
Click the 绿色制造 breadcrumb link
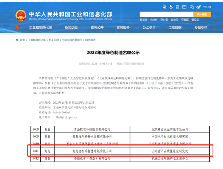(x=90, y=40)
